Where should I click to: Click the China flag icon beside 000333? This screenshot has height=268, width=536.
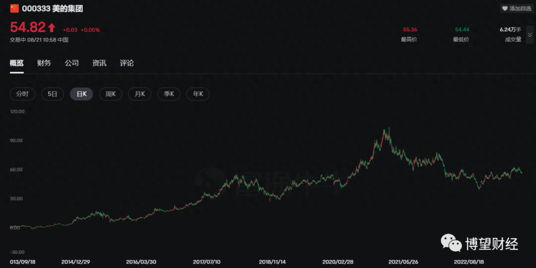click(14, 8)
